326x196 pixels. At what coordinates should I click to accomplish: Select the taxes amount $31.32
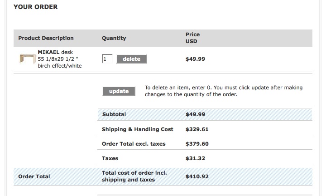pyautogui.click(x=195, y=158)
